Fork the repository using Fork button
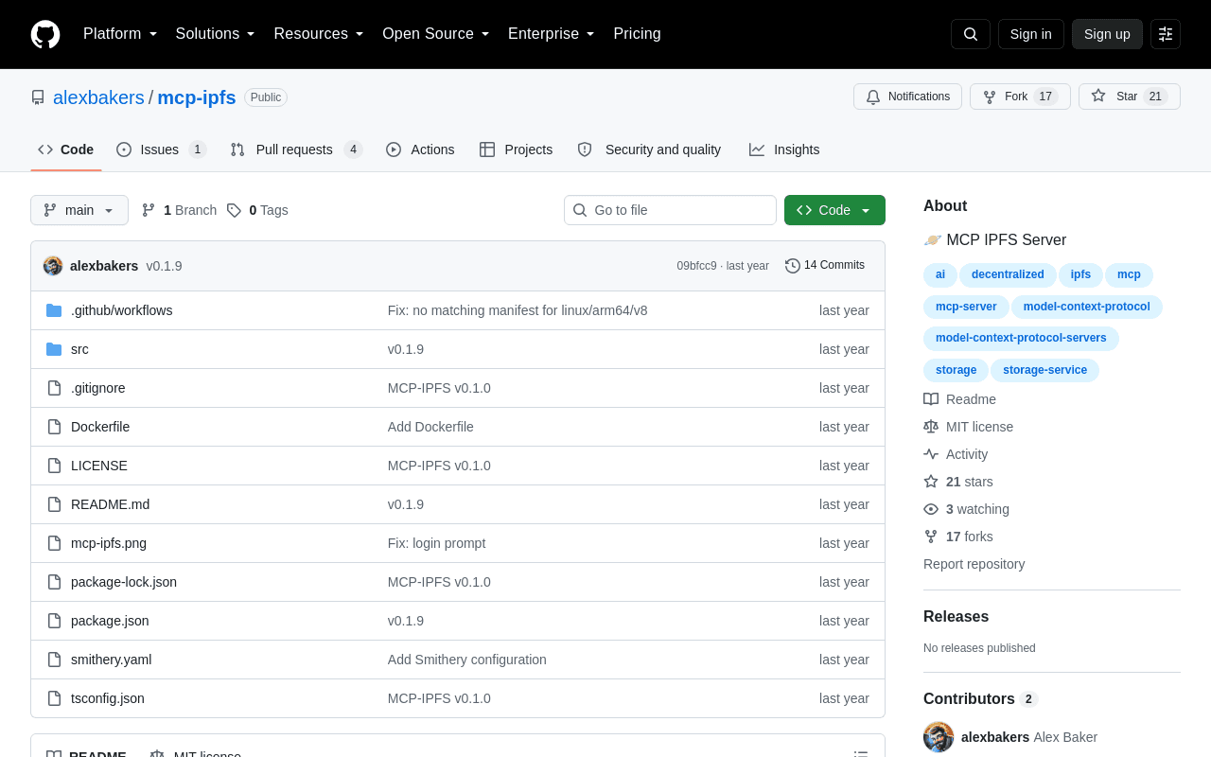This screenshot has width=1211, height=757. (x=1020, y=97)
